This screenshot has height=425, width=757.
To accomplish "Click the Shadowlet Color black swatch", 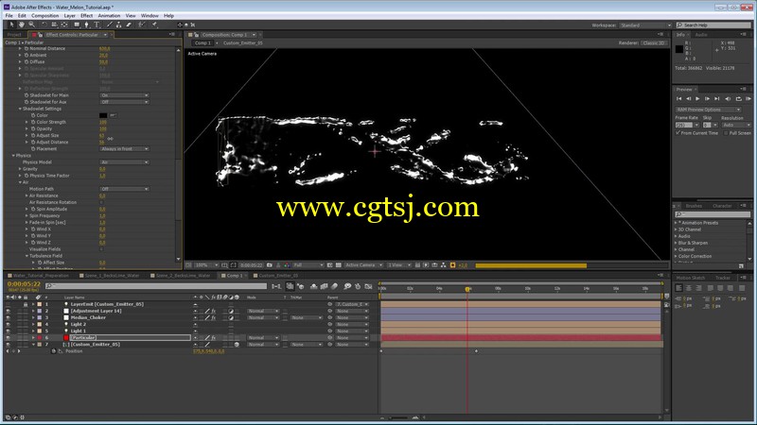I will (x=103, y=115).
